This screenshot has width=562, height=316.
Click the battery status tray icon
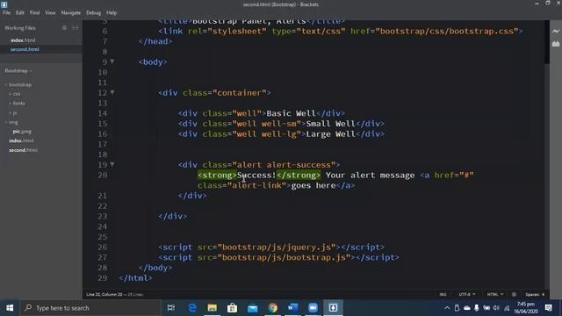tap(486, 308)
